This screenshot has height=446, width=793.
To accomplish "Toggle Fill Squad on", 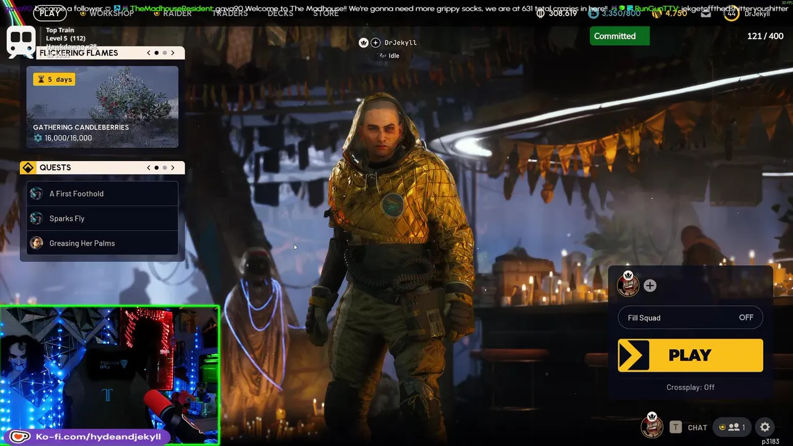I will [x=690, y=318].
